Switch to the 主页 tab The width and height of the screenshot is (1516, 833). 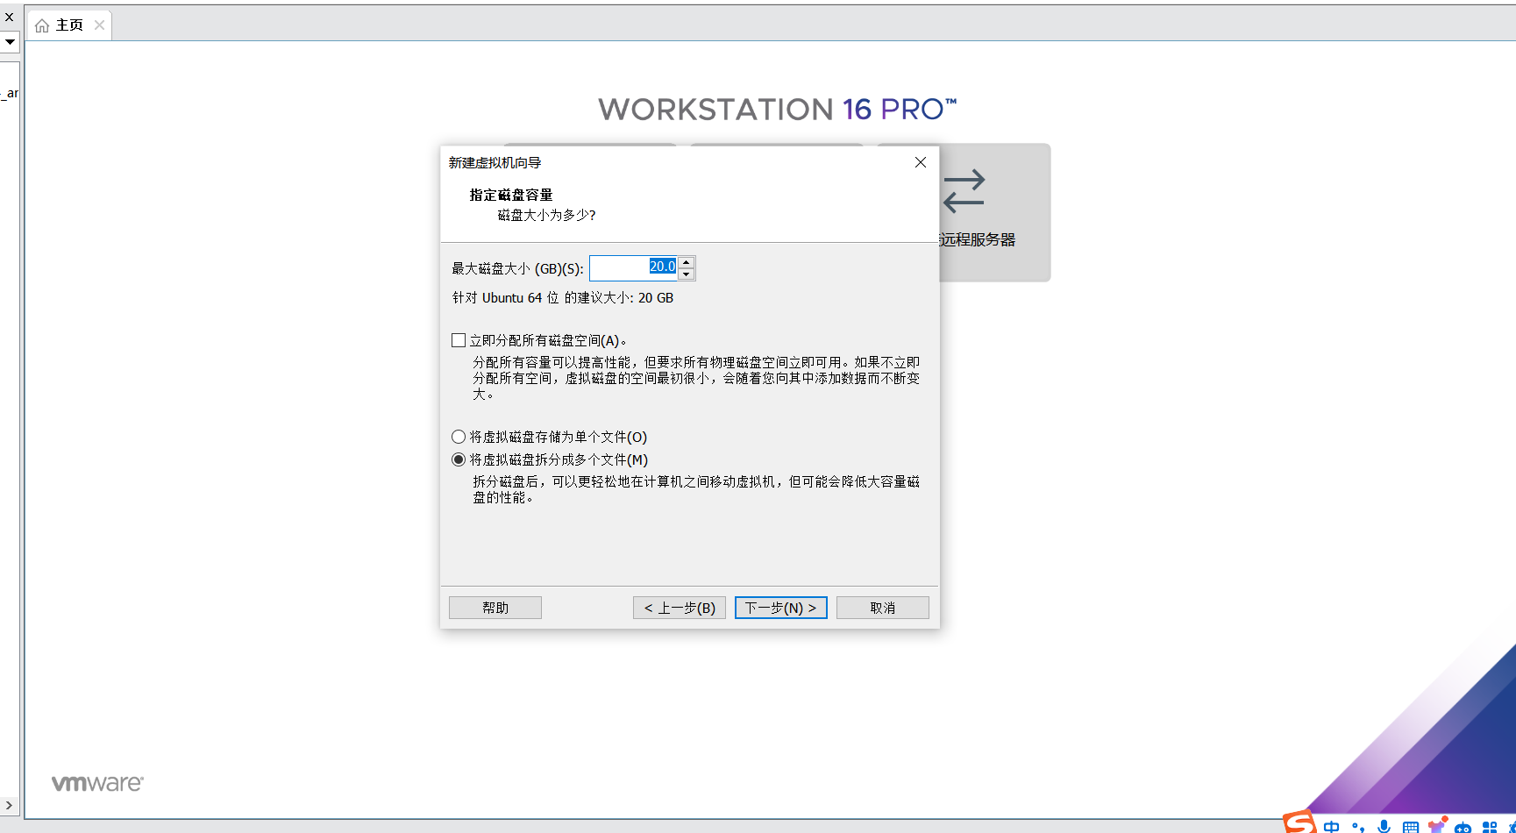[x=69, y=25]
